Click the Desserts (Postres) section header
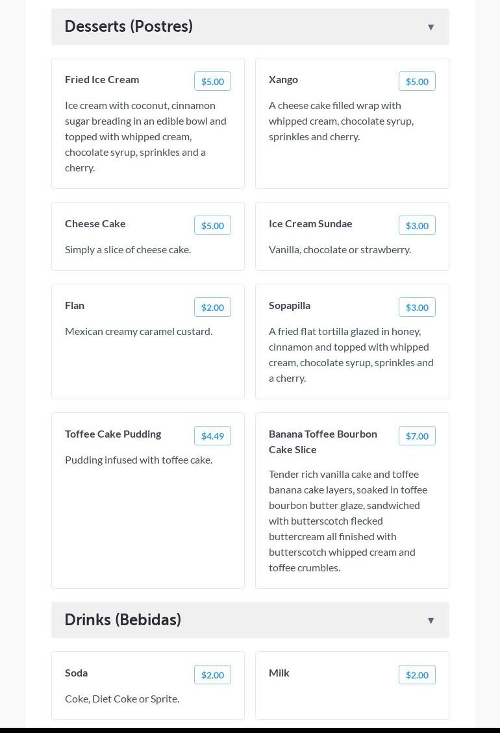The height and width of the screenshot is (733, 500). [129, 27]
